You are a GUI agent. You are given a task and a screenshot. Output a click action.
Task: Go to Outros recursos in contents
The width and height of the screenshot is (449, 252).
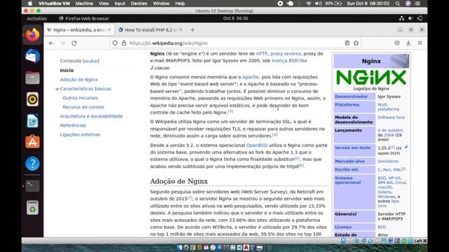80,98
